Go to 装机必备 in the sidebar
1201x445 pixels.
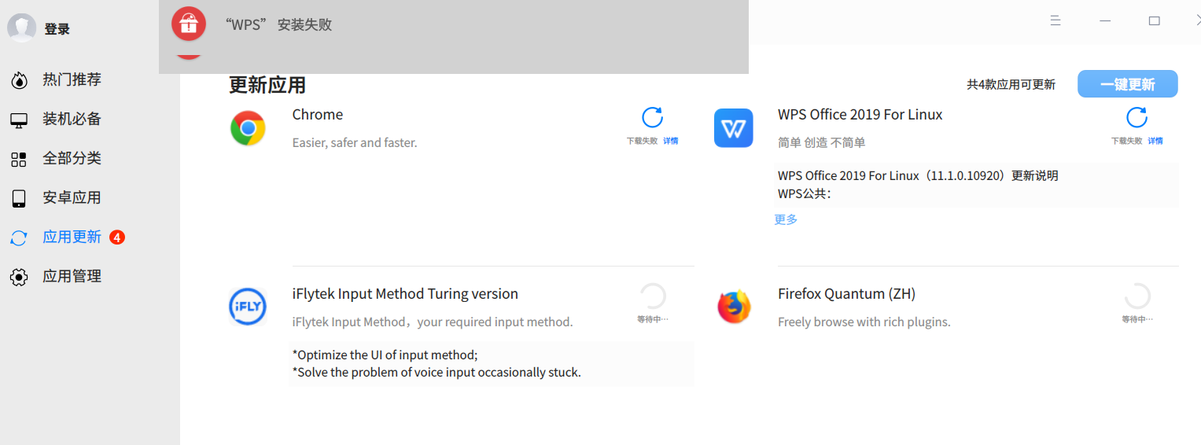click(72, 119)
